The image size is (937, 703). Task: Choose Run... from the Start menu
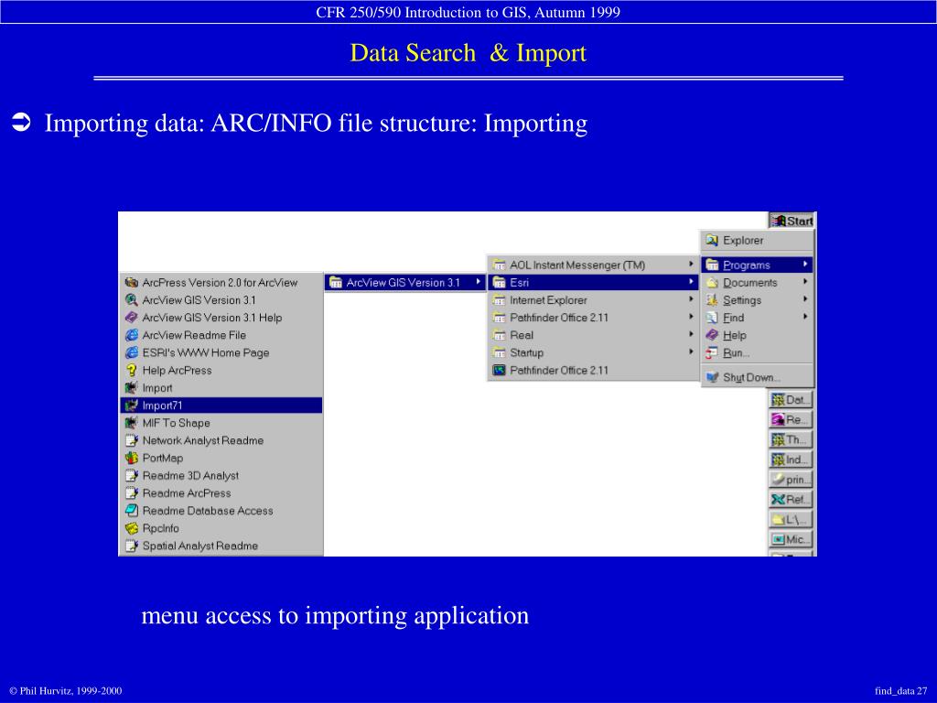(757, 352)
